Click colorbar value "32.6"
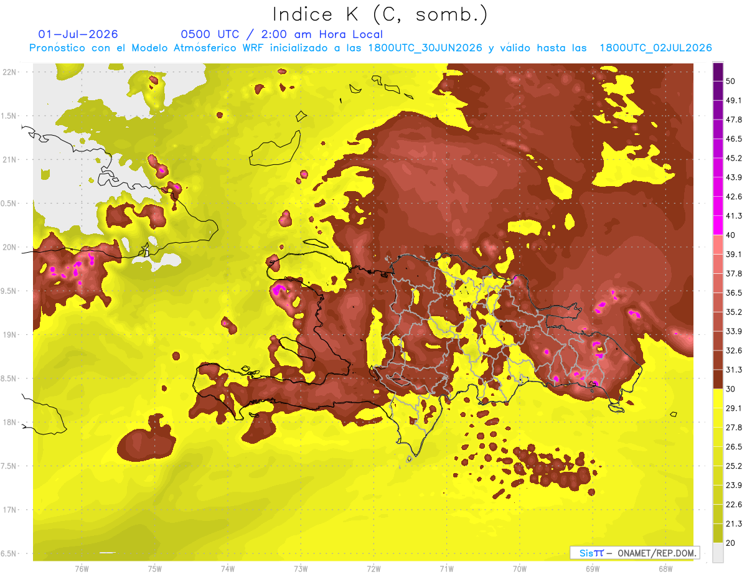This screenshot has width=747, height=577. click(x=734, y=350)
